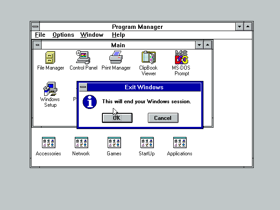Click the Program Manager title bar
Image resolution: width=280 pixels, height=210 pixels.
coord(137,27)
